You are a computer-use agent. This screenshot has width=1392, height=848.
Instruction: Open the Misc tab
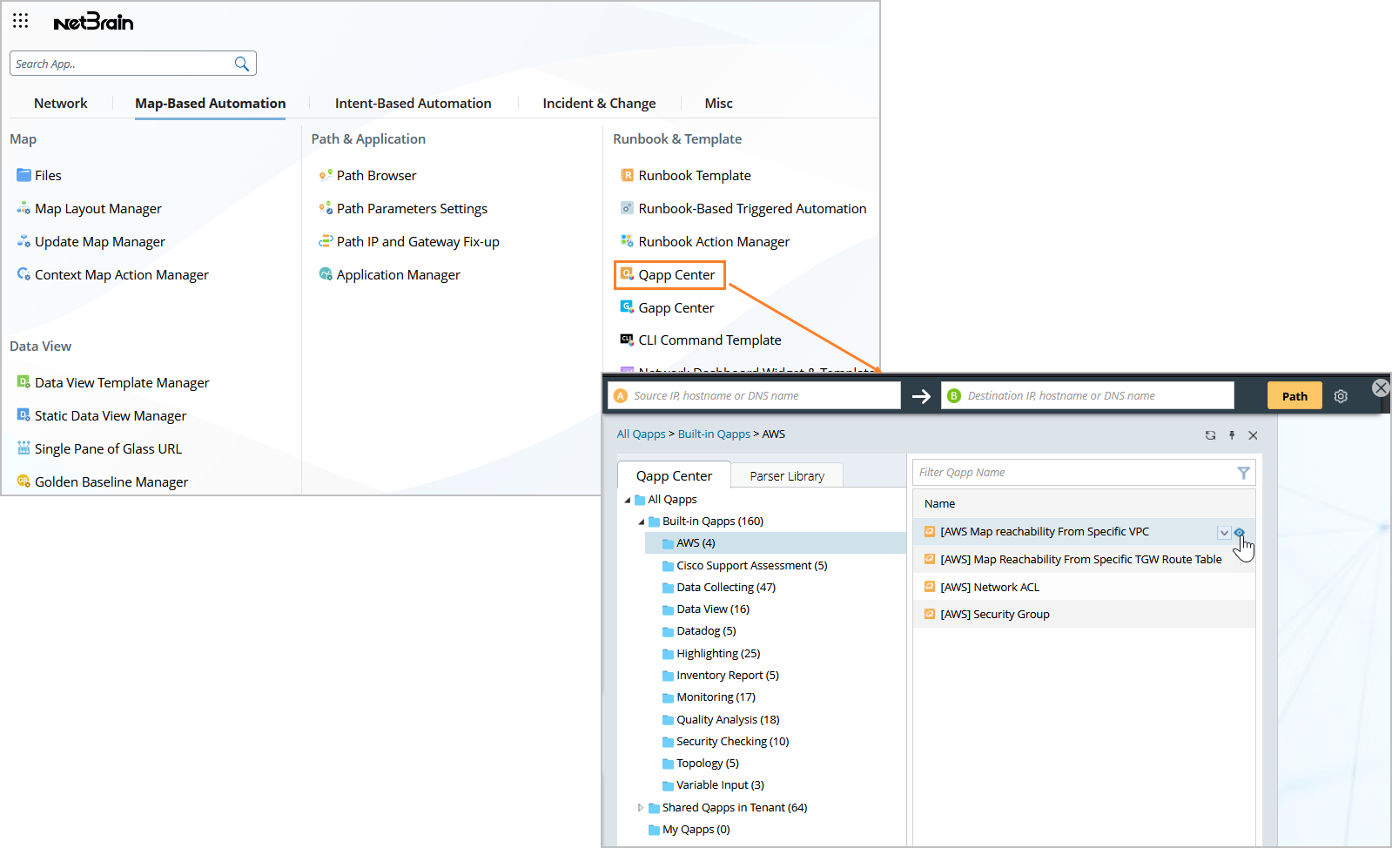click(x=719, y=103)
